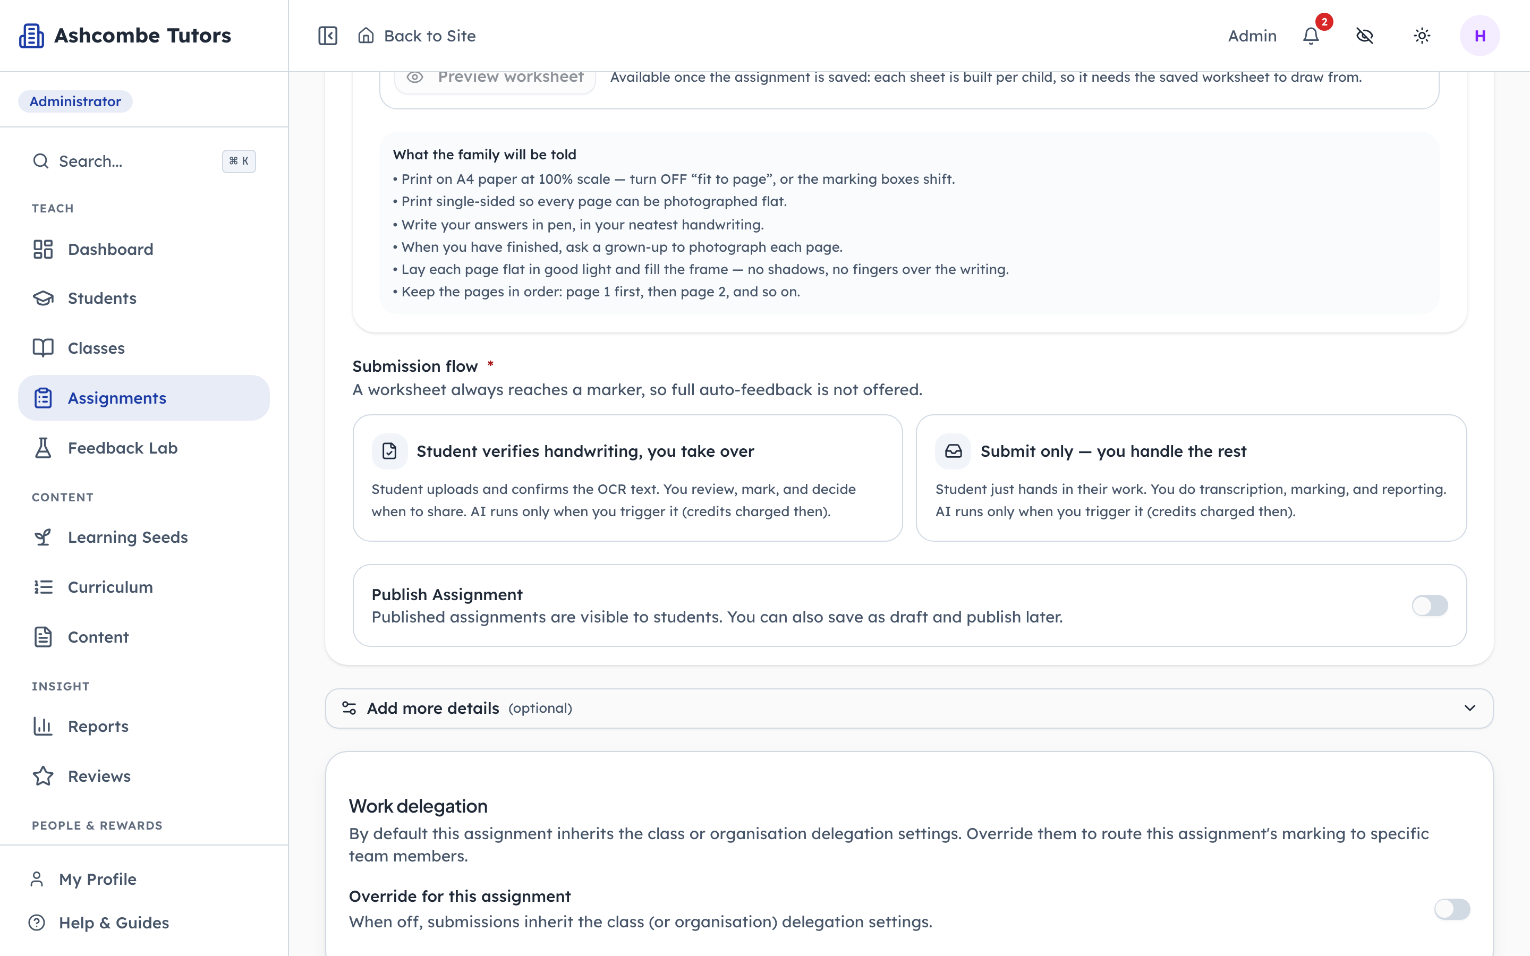Screen dimensions: 1530x956
Task: Click the search magnifier icon
Action: pyautogui.click(x=41, y=161)
